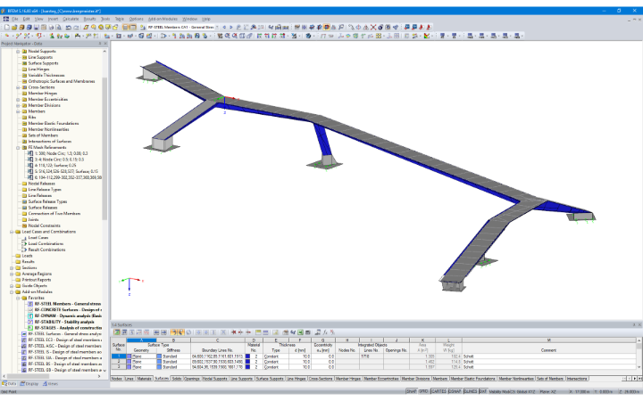Expand the Member Eccentricities tree node
This screenshot has height=401, width=643.
pos(18,100)
